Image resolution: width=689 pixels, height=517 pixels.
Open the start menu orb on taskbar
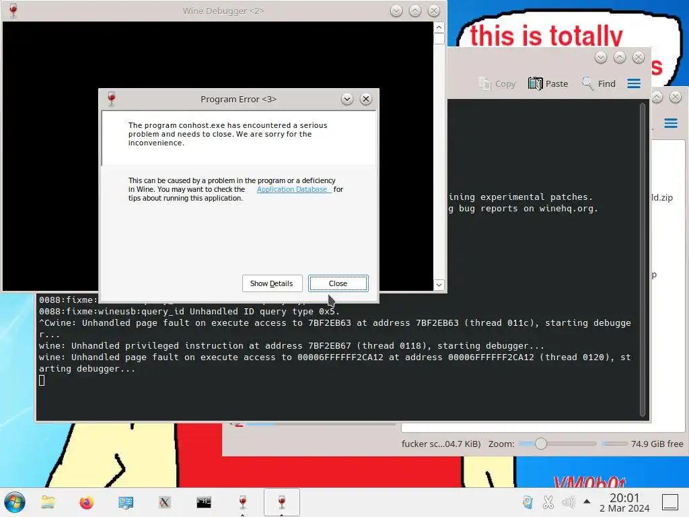pyautogui.click(x=15, y=502)
